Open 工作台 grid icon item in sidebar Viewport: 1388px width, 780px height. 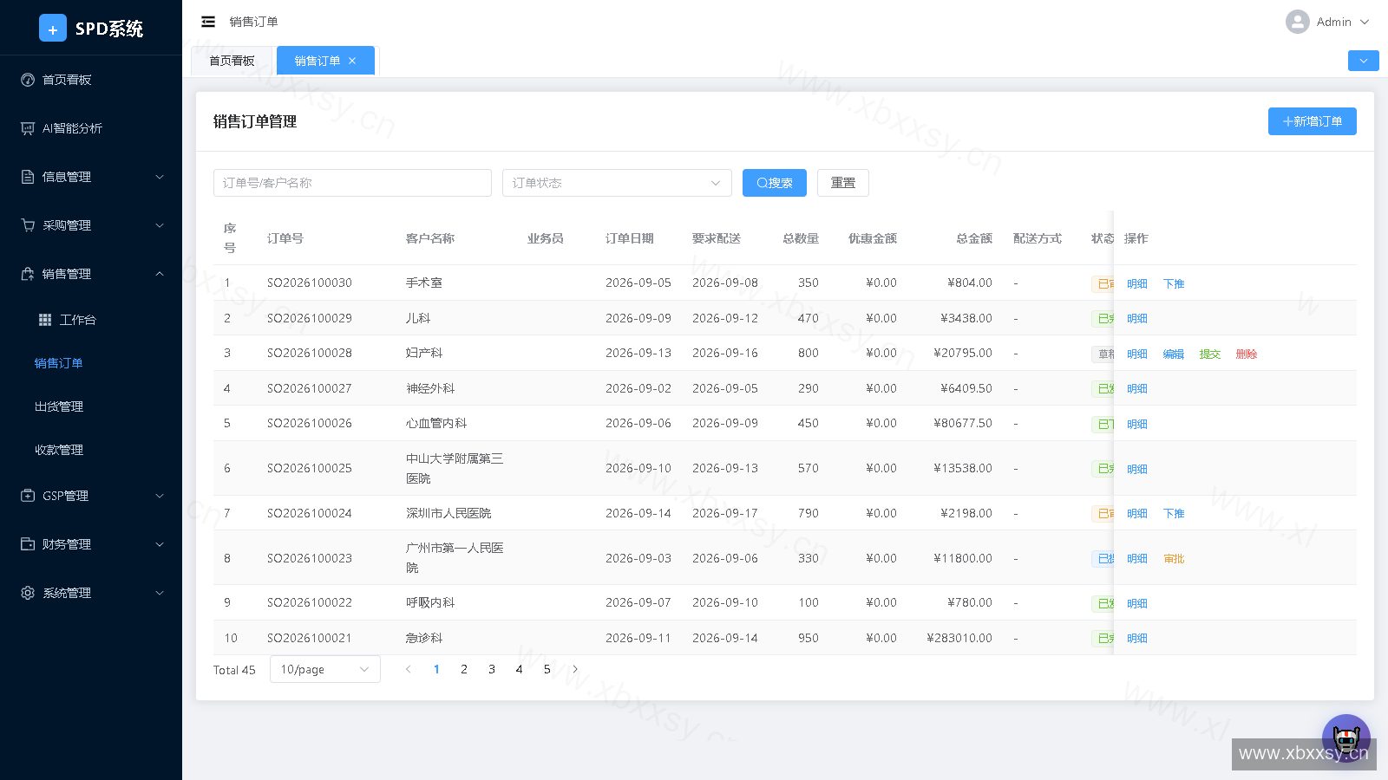45,320
